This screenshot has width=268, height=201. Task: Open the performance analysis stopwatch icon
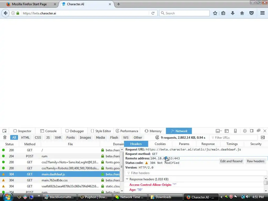click(x=157, y=137)
